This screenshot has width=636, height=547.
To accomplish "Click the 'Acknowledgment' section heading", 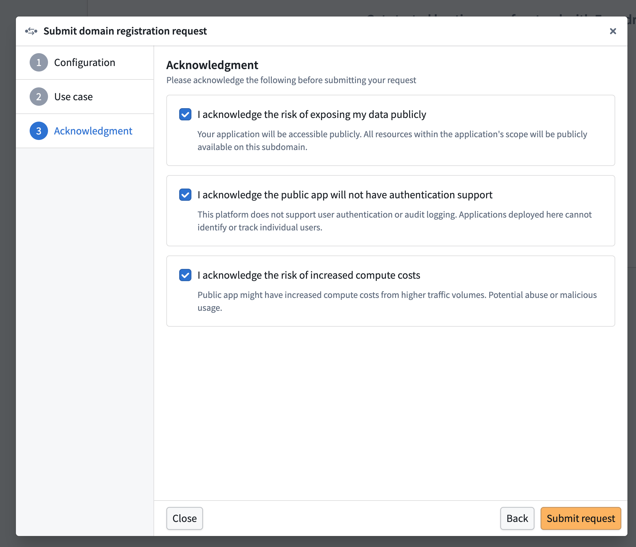I will click(212, 65).
